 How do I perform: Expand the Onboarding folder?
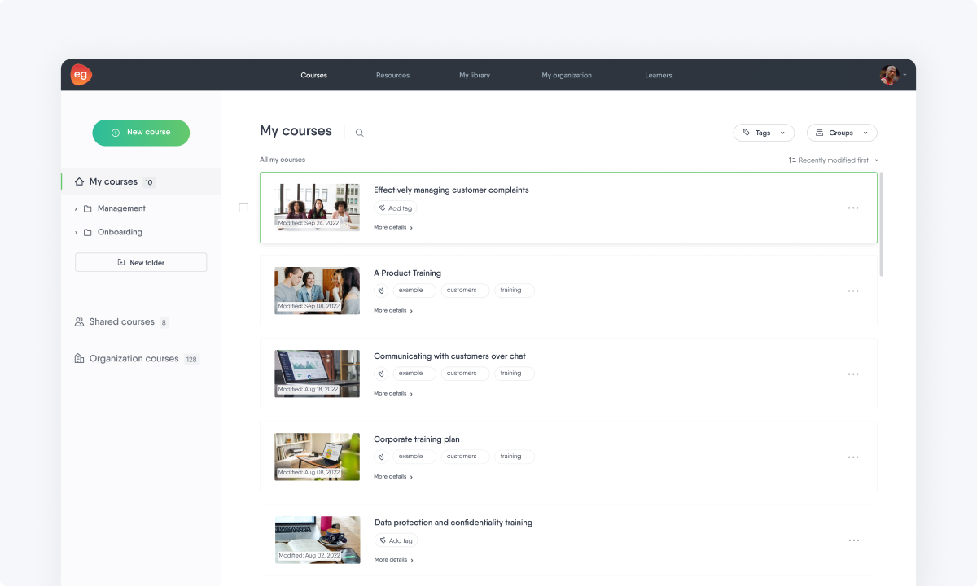[x=77, y=232]
